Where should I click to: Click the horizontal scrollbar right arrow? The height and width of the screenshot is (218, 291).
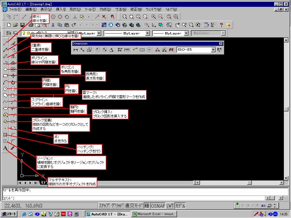coord(282,182)
